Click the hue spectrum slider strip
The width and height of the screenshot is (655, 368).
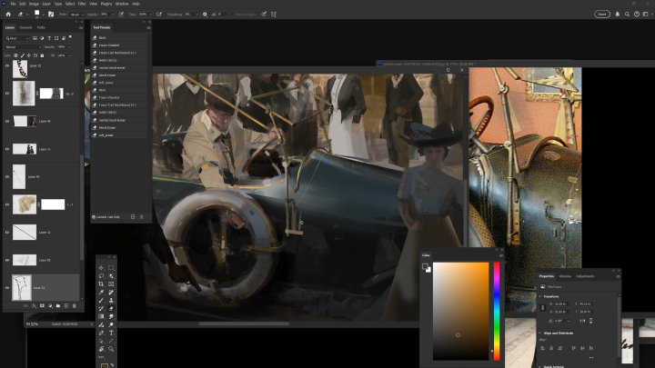[497, 311]
